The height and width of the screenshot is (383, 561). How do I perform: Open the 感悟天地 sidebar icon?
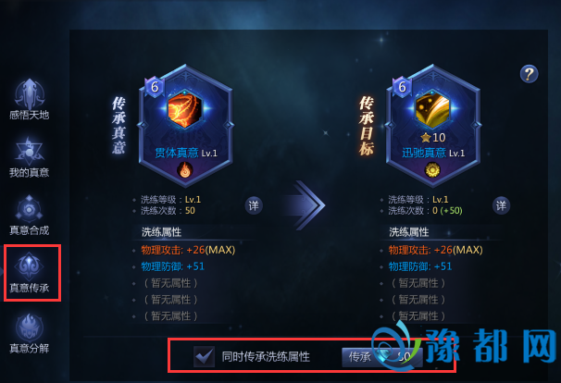[30, 99]
